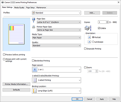
Task: Click the Landscape orientation page icon
Action: tap(89, 42)
